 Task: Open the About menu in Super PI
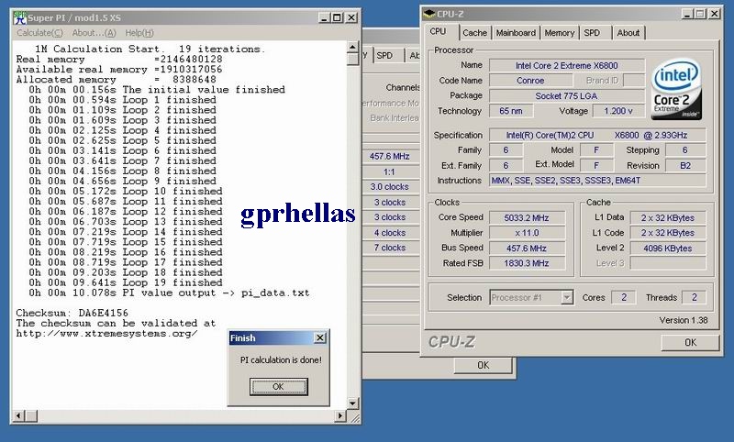tap(94, 33)
